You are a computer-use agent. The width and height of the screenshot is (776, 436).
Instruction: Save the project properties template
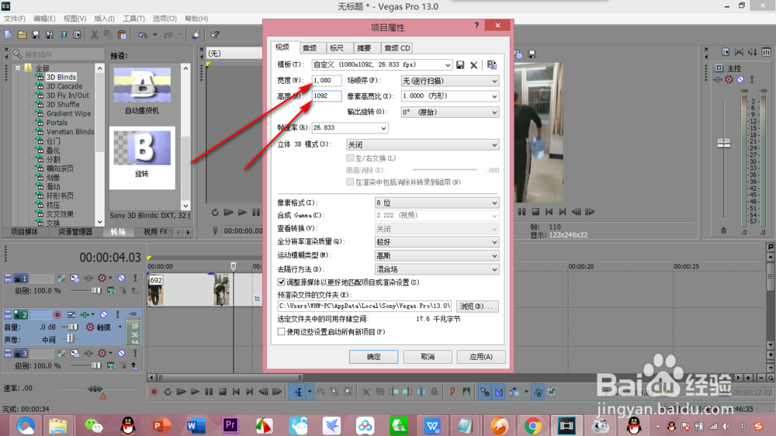(460, 65)
